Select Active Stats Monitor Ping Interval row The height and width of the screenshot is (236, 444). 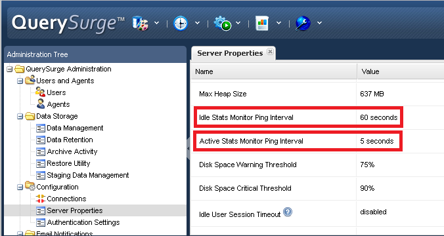pyautogui.click(x=317, y=142)
